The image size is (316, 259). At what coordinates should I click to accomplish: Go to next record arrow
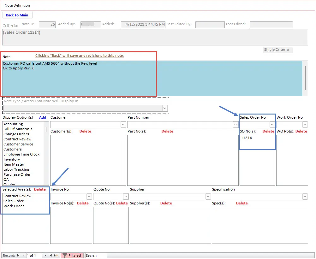[x=46, y=256]
